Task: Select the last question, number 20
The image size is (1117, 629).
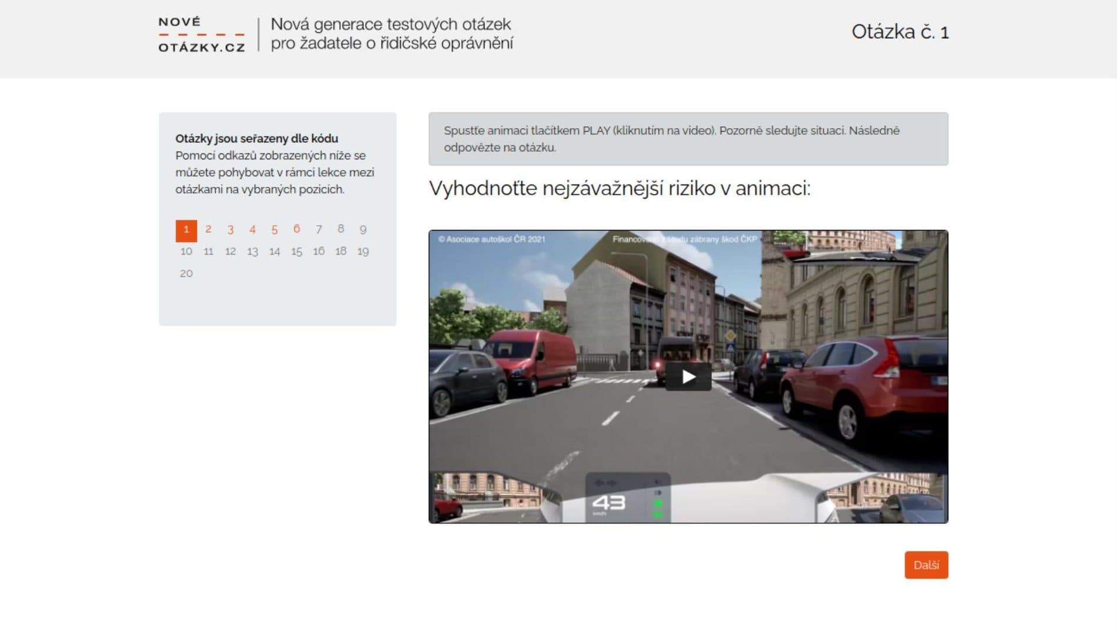Action: pyautogui.click(x=186, y=272)
